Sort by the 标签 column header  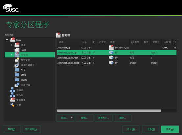point(146,42)
